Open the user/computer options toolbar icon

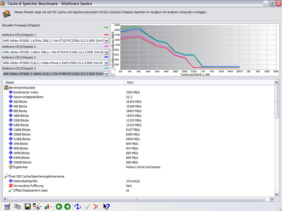(x=37, y=207)
